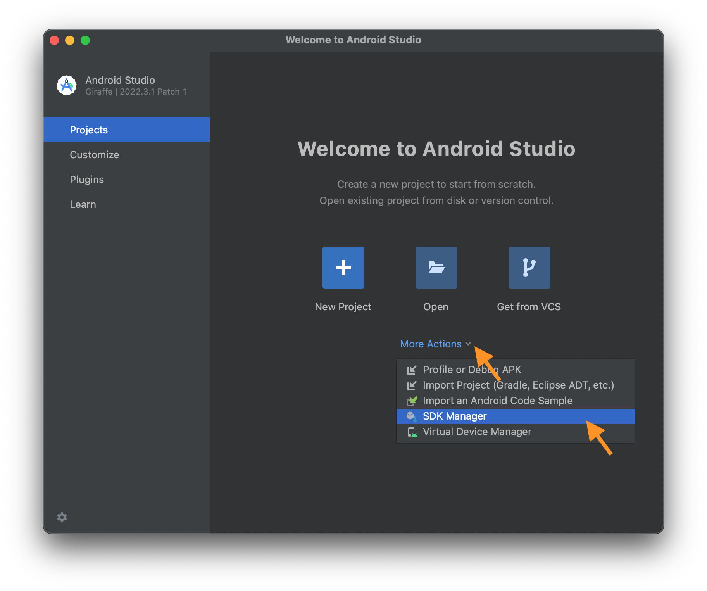Switch to the Customize tab
Image resolution: width=707 pixels, height=591 pixels.
coord(95,155)
